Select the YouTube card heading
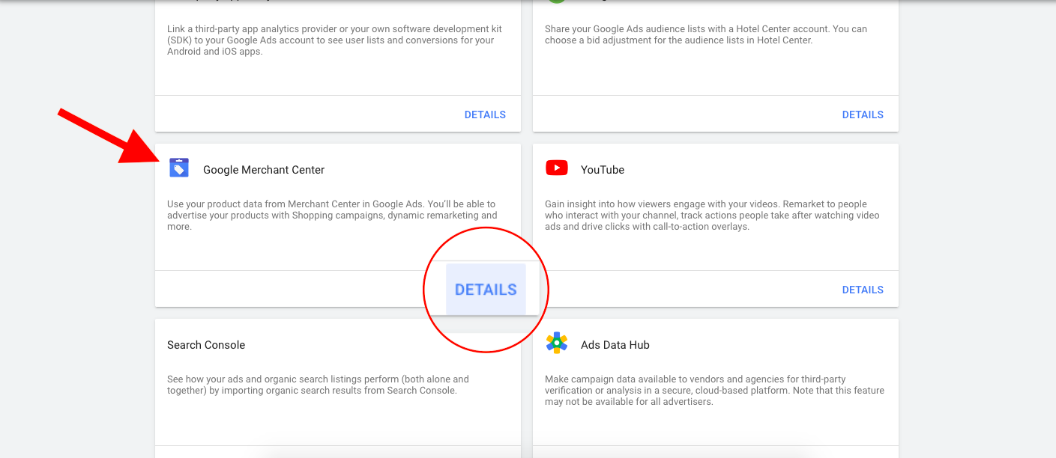The height and width of the screenshot is (458, 1056). (x=603, y=170)
